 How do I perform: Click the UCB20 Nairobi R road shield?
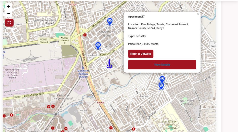(65, 40)
